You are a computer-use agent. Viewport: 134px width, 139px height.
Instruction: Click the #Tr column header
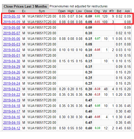pyautogui.click(x=112, y=11)
